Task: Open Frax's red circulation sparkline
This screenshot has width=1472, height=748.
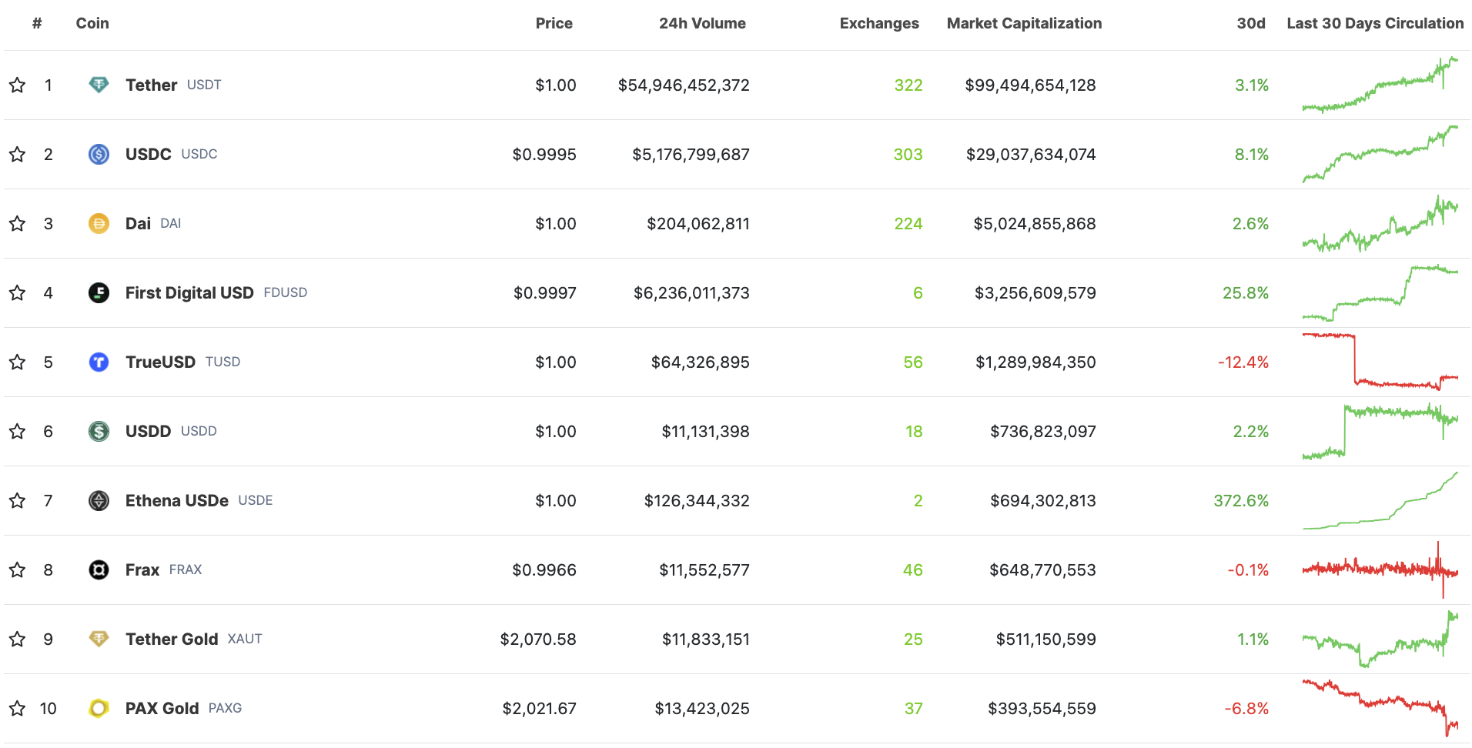Action: tap(1380, 569)
